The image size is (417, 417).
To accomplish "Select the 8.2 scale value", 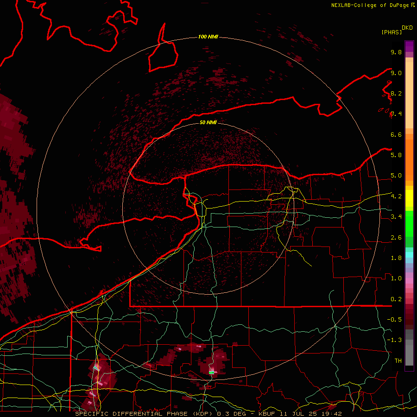I will pyautogui.click(x=396, y=93).
